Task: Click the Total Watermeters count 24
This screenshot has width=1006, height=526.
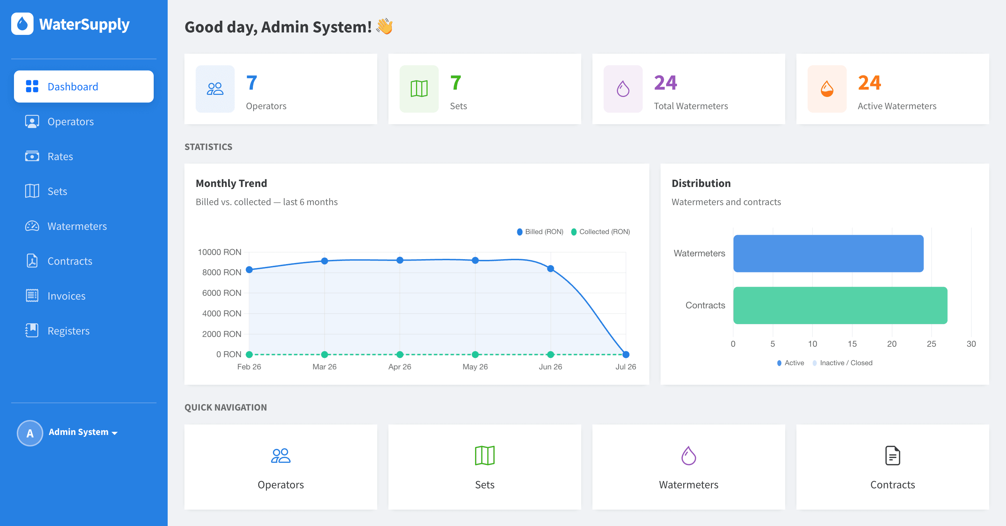Action: 665,83
